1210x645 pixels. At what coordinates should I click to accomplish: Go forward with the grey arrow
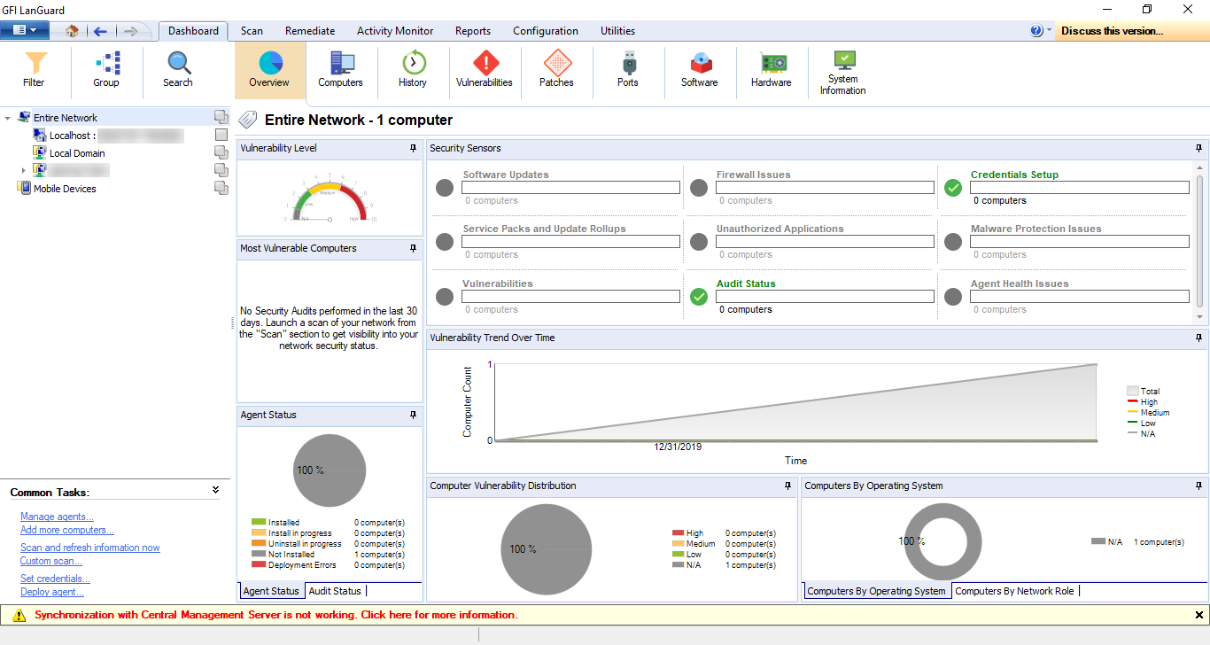tap(131, 31)
